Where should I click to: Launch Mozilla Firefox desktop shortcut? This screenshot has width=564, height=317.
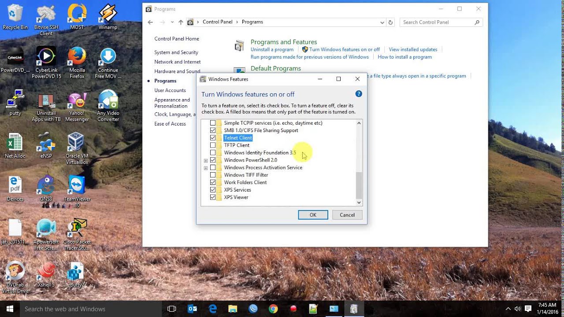tap(77, 63)
